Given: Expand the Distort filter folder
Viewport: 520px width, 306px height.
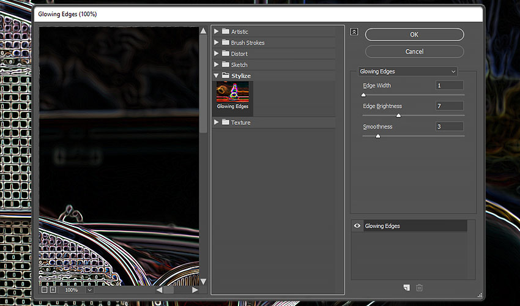Looking at the screenshot, I should click(216, 53).
